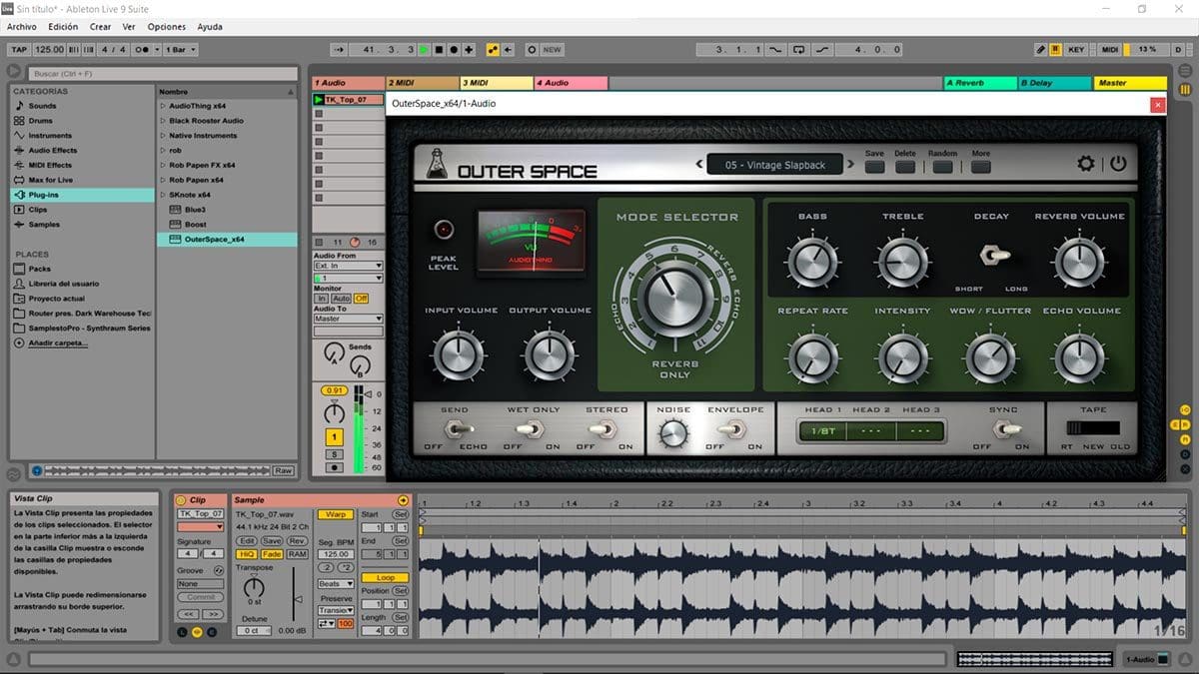
Task: Collapse the SKnote x64 folder
Action: (x=163, y=195)
